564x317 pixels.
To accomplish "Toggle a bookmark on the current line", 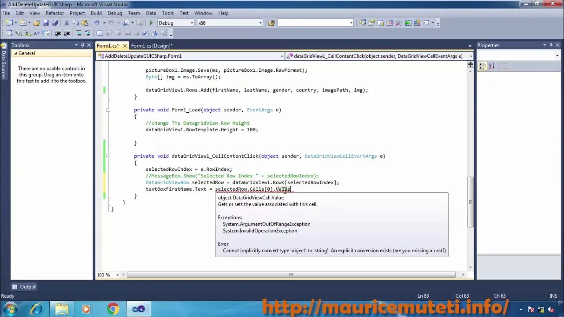I will point(100,33).
